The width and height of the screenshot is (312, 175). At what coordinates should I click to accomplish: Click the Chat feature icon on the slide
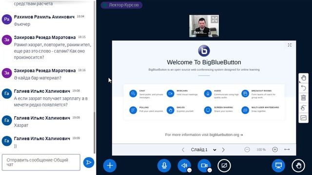click(133, 93)
